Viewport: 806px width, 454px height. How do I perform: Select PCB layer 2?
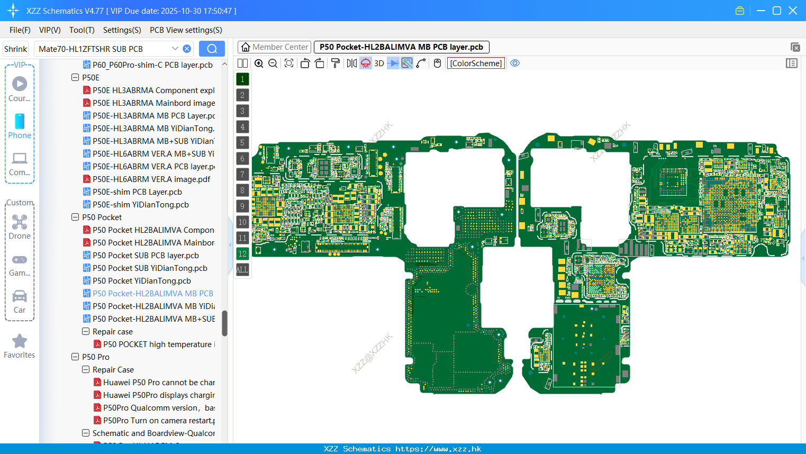(x=242, y=95)
